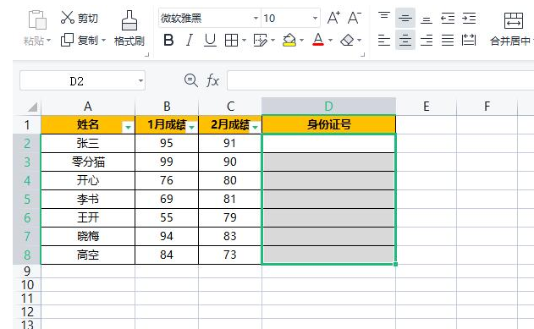
Task: Toggle bold formatting
Action: click(168, 40)
